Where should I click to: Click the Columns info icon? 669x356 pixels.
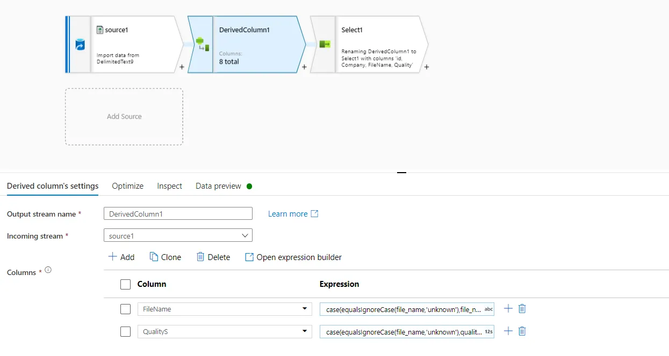(48, 270)
